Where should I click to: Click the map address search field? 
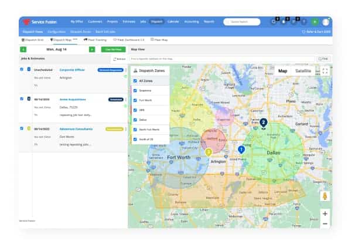pyautogui.click(x=221, y=59)
